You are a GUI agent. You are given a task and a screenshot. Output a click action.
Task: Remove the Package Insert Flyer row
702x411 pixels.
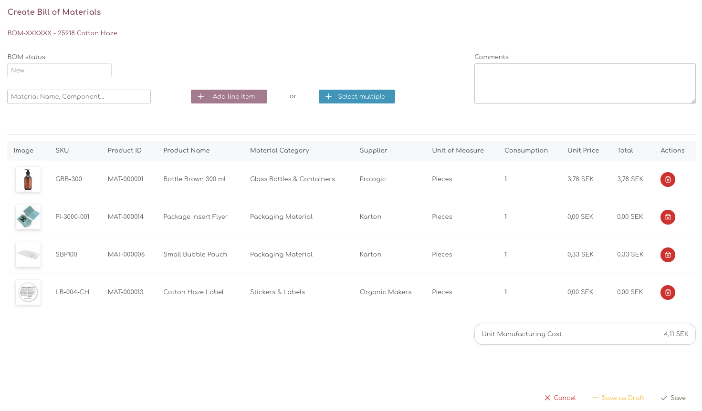[668, 217]
